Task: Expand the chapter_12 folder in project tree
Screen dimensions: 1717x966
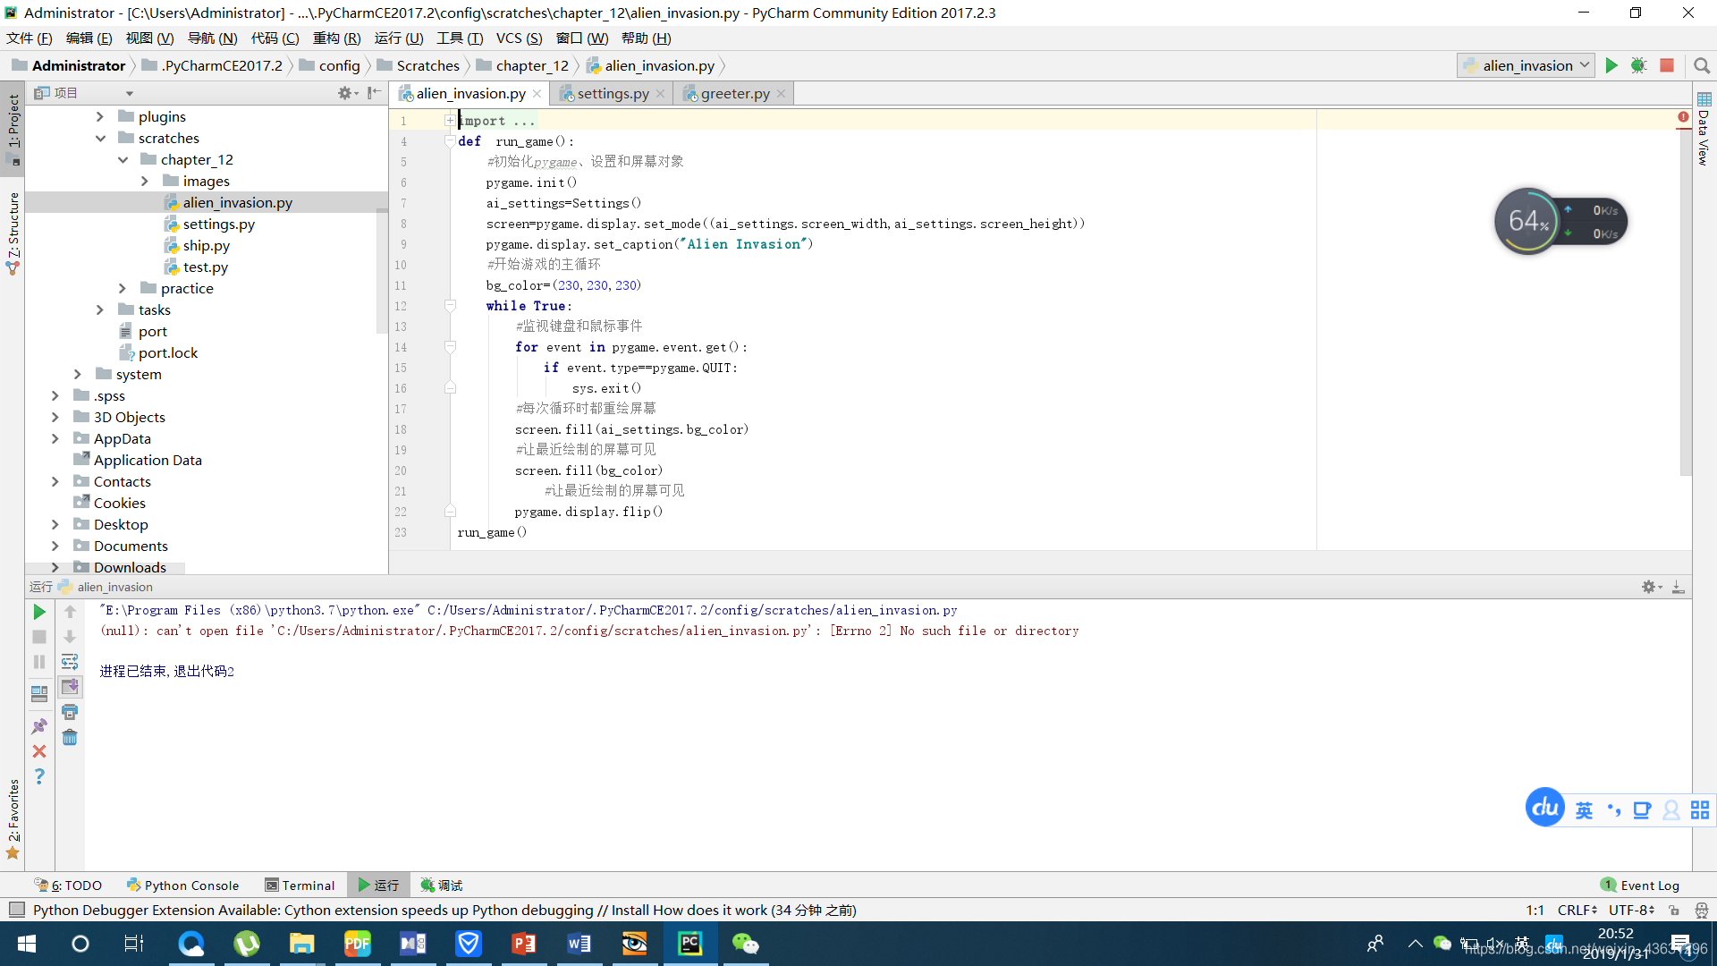Action: (123, 159)
